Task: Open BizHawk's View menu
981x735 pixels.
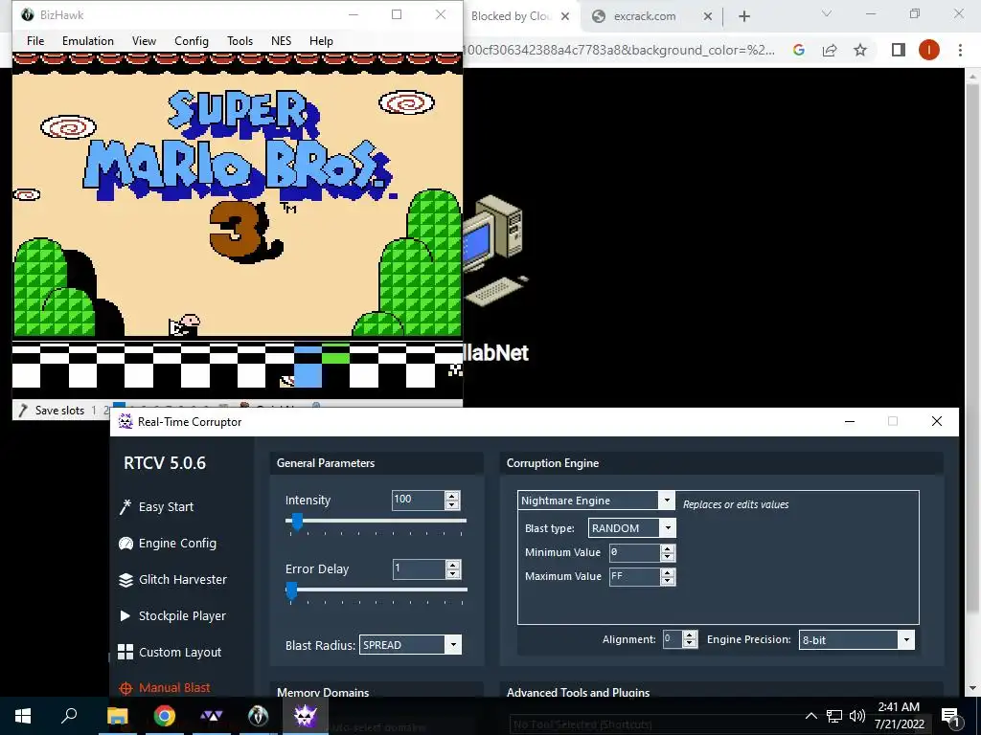Action: pyautogui.click(x=144, y=40)
